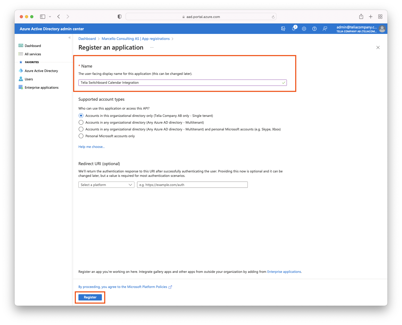Click Marcello Consulting AS App registrations breadcrumb
402x325 pixels.
click(x=135, y=39)
